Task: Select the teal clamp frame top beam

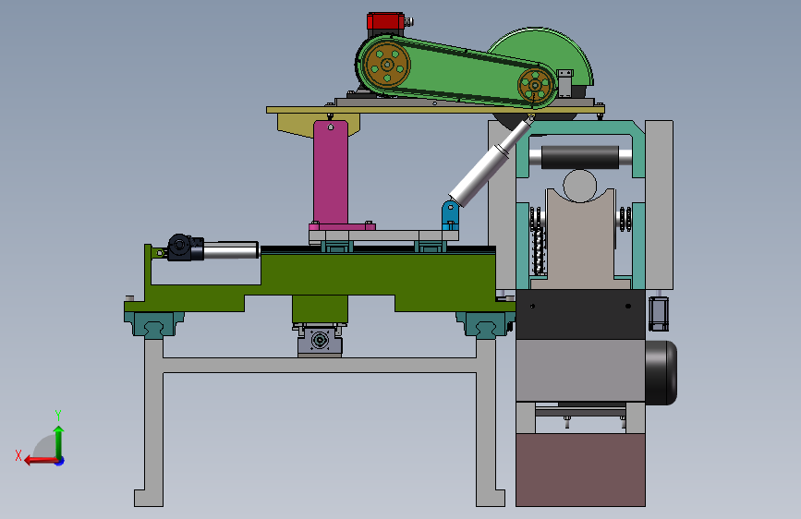Action: coord(580,127)
